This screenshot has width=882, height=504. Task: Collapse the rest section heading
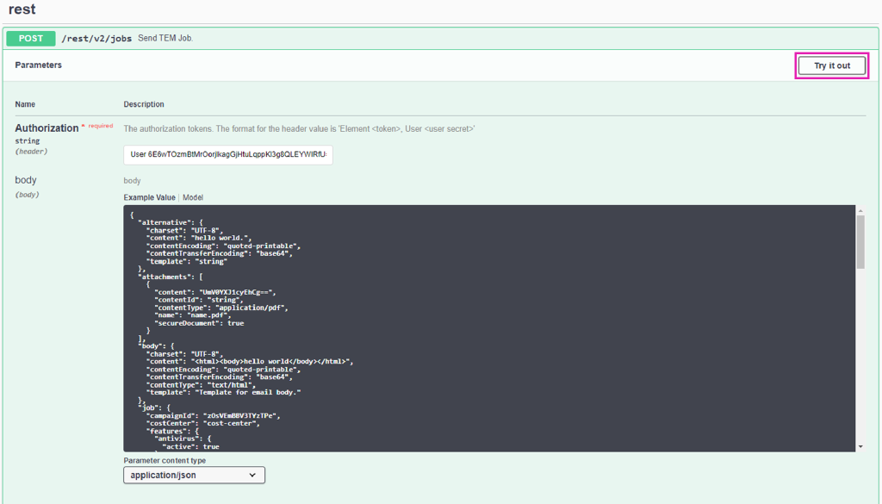[x=22, y=10]
